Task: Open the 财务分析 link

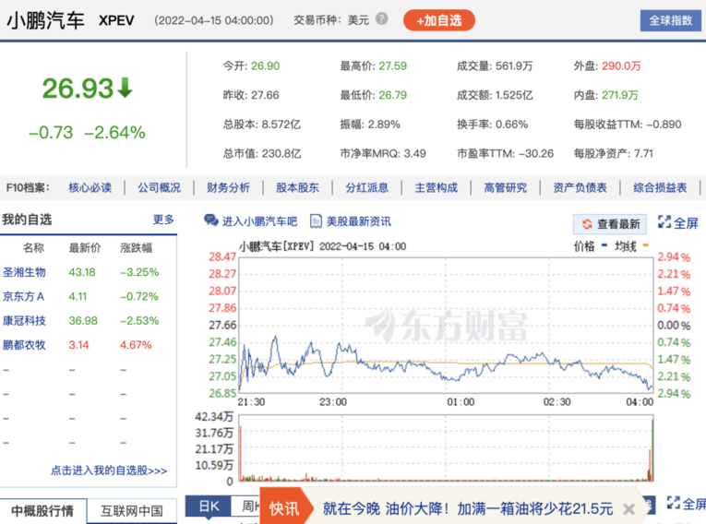Action: pyautogui.click(x=228, y=187)
